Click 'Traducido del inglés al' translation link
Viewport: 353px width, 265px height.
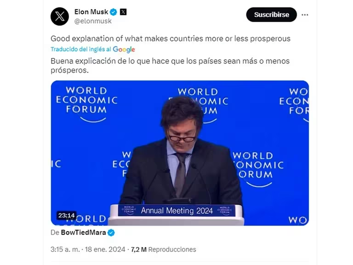click(81, 49)
